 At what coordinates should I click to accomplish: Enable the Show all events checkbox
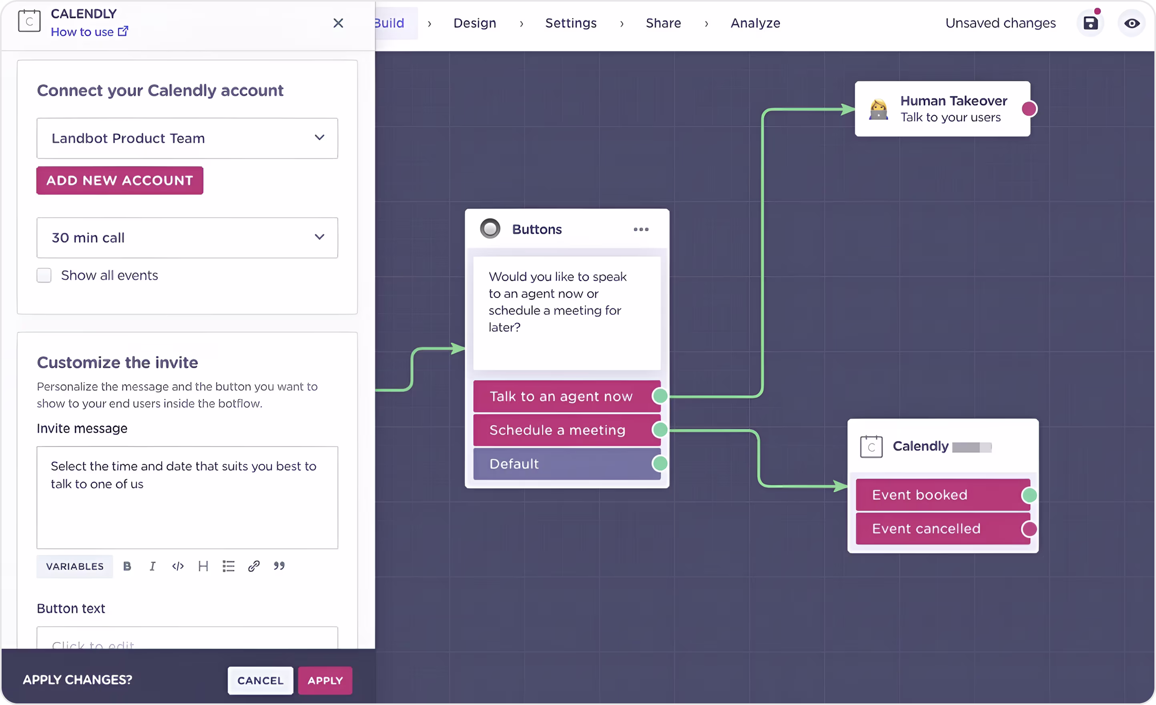(44, 275)
